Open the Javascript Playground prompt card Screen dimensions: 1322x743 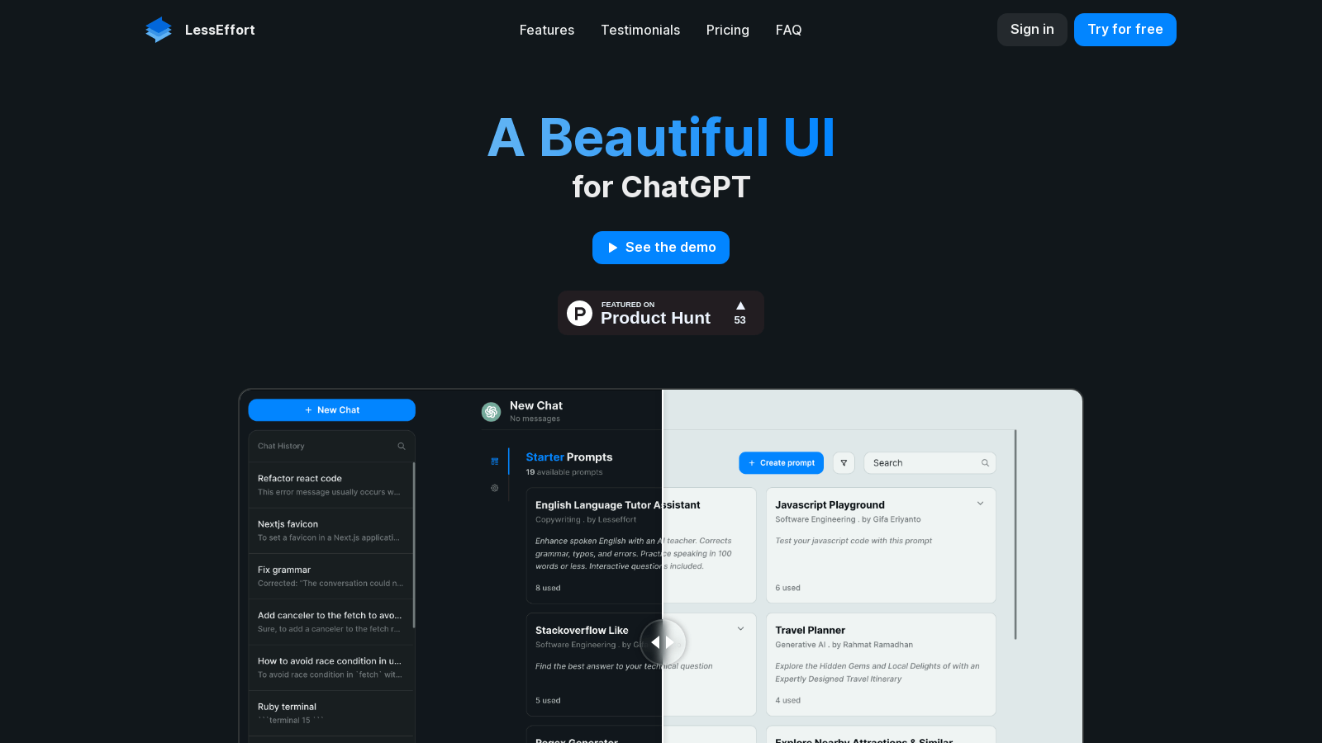click(881, 546)
